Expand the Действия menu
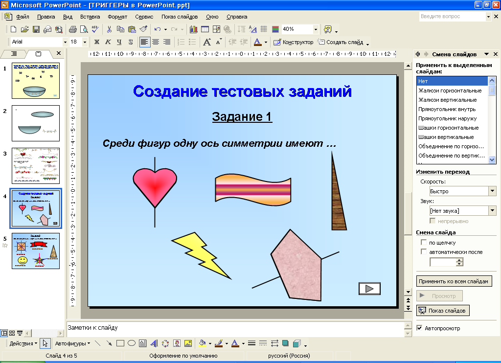Screen dimensions: 501x363 coord(23,343)
